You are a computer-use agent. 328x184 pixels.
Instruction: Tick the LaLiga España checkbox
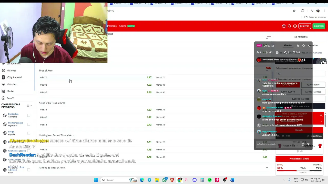(x=29, y=133)
